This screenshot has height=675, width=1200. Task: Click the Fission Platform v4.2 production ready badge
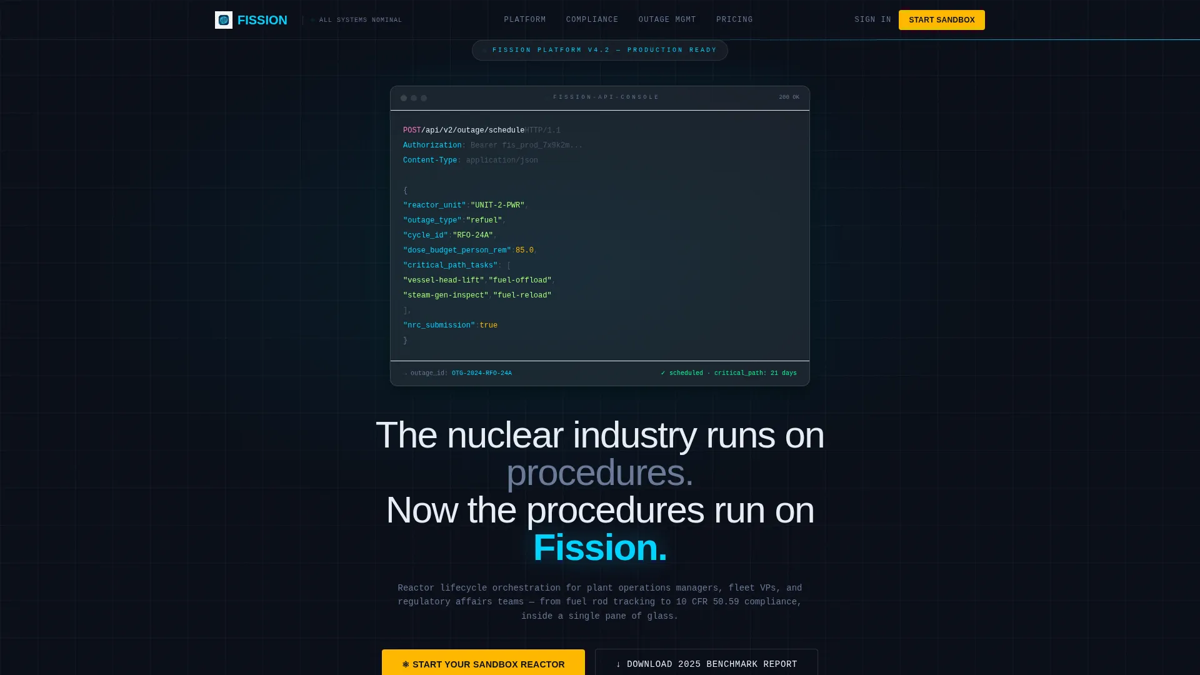tap(600, 50)
